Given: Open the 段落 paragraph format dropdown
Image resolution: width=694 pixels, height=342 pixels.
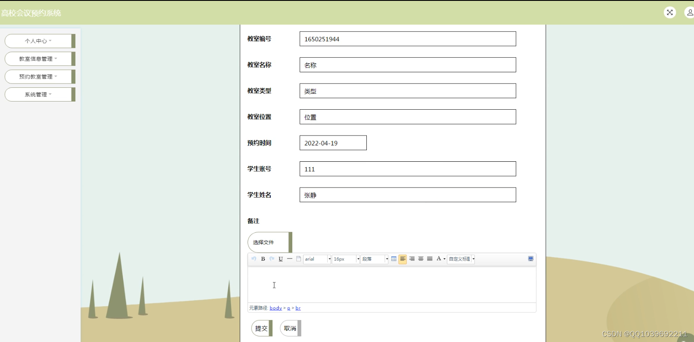Looking at the screenshot, I should coord(375,259).
